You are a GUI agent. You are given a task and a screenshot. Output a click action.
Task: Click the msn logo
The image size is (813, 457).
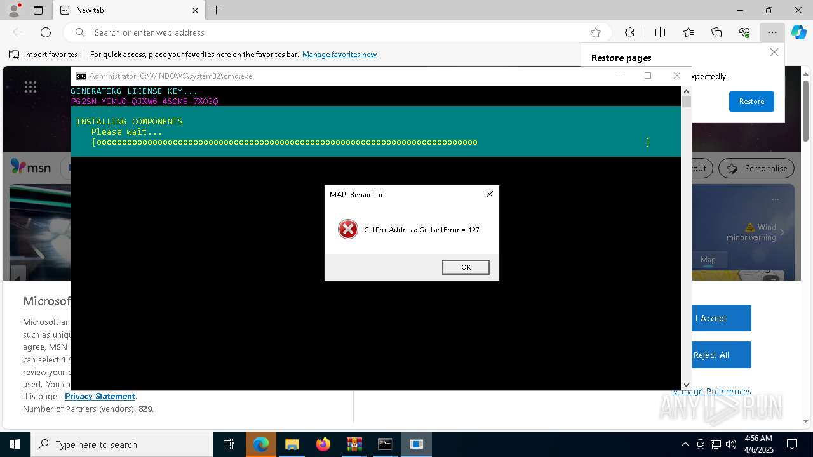point(30,168)
